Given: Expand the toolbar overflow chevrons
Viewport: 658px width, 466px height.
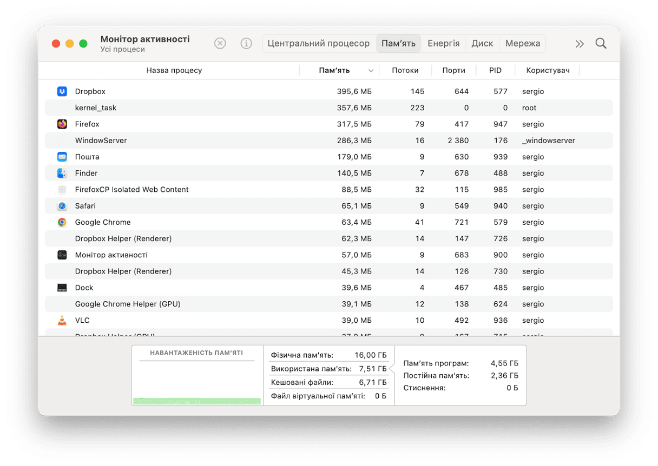Looking at the screenshot, I should [x=580, y=44].
